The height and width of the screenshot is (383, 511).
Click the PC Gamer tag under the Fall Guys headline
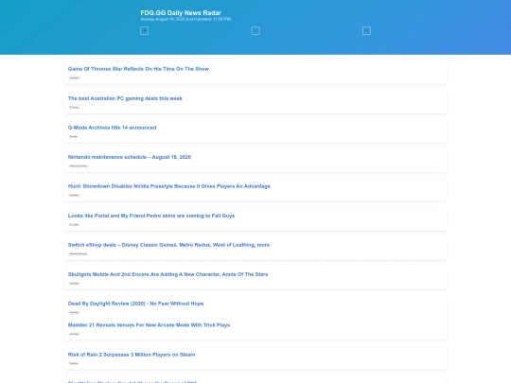click(x=74, y=225)
